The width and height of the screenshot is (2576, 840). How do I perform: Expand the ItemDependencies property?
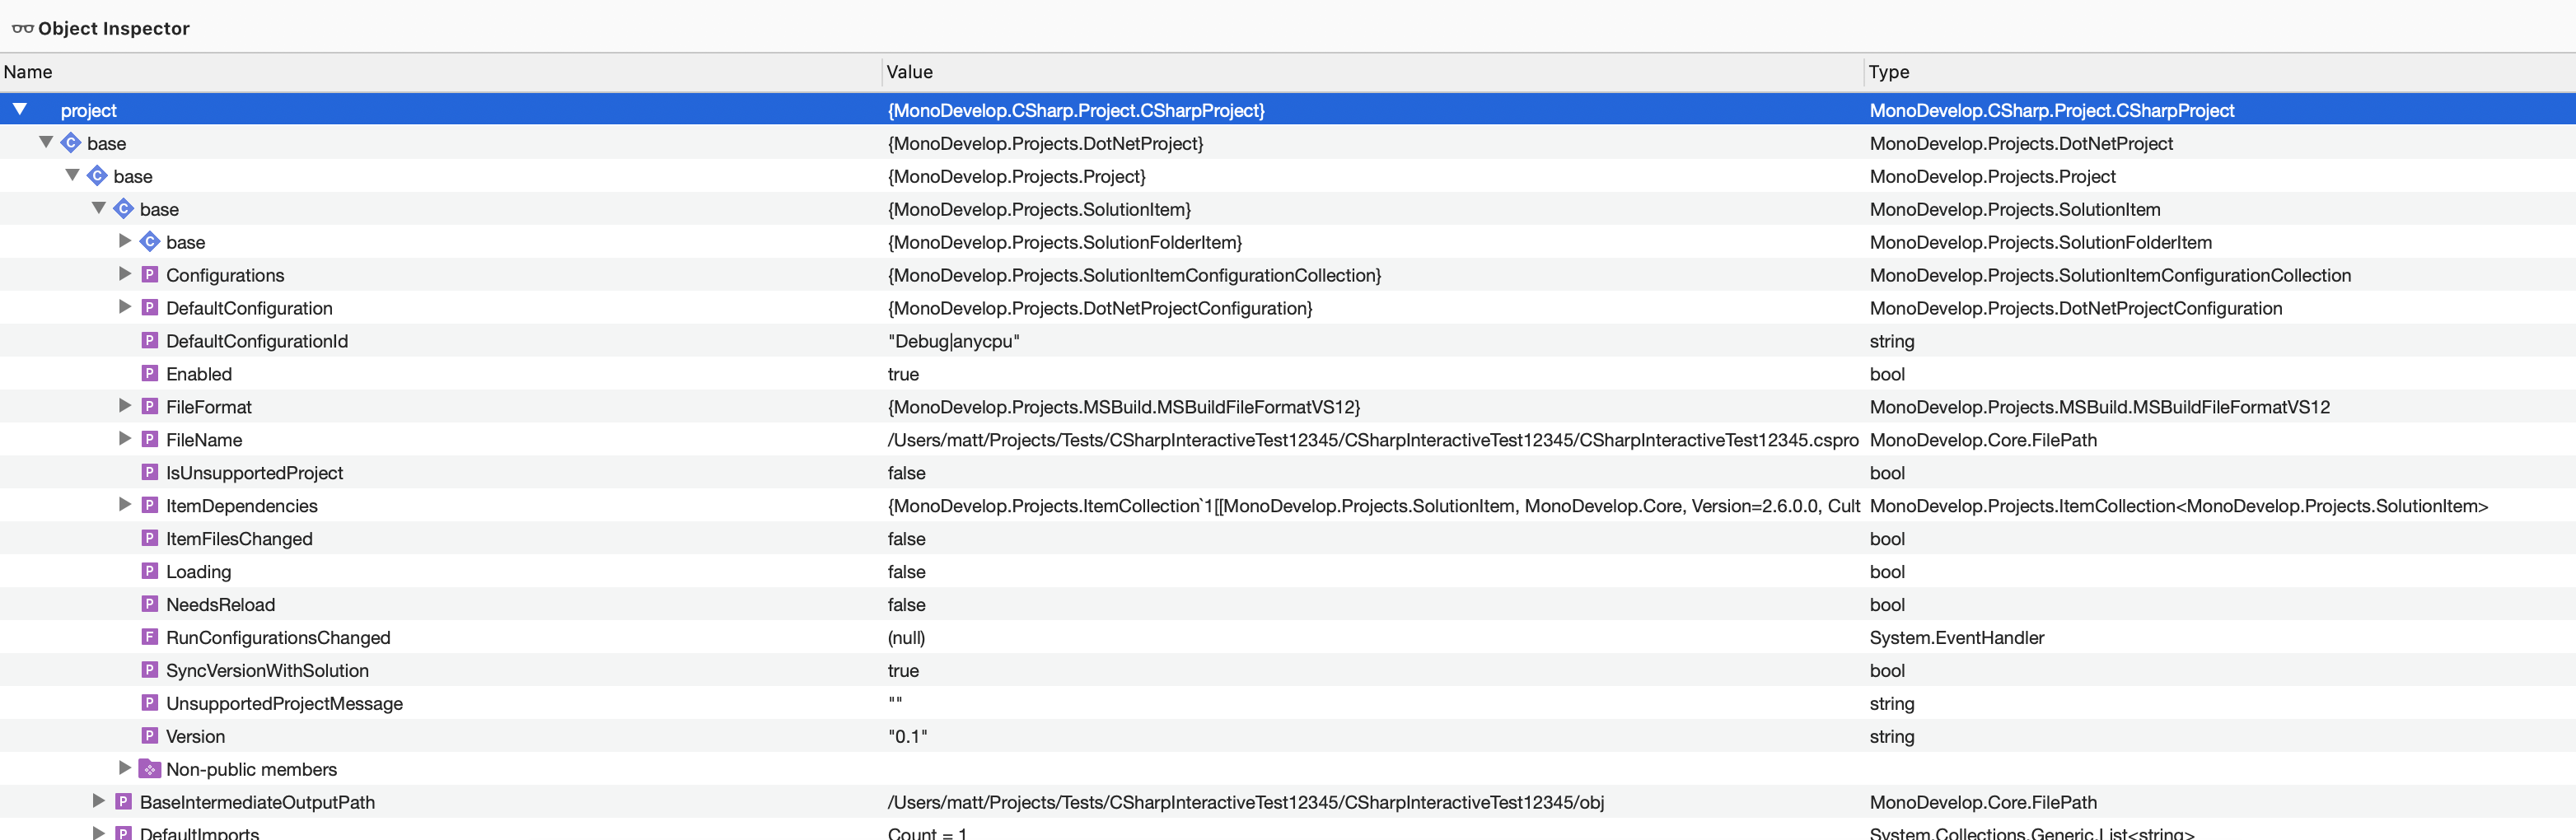point(125,505)
